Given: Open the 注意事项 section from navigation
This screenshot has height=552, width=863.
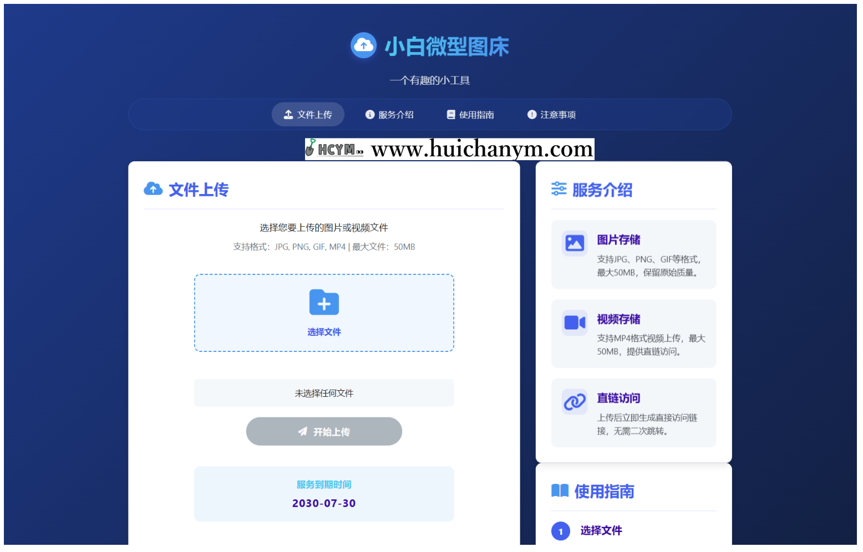Looking at the screenshot, I should [x=551, y=114].
